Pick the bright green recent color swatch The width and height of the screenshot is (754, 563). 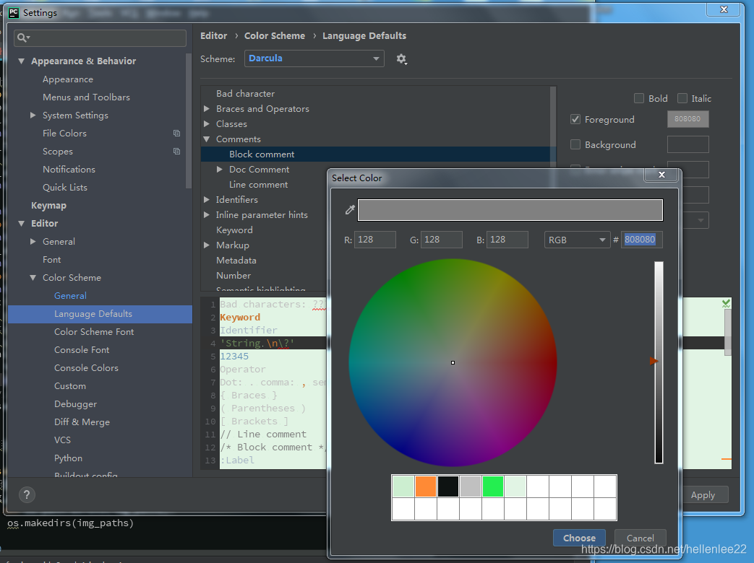click(x=493, y=486)
